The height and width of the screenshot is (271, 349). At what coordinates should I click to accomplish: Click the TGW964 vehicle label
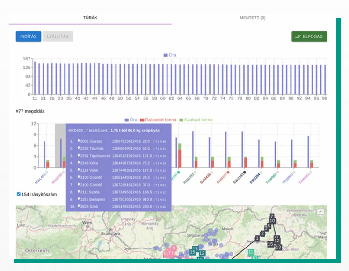[x=304, y=179]
